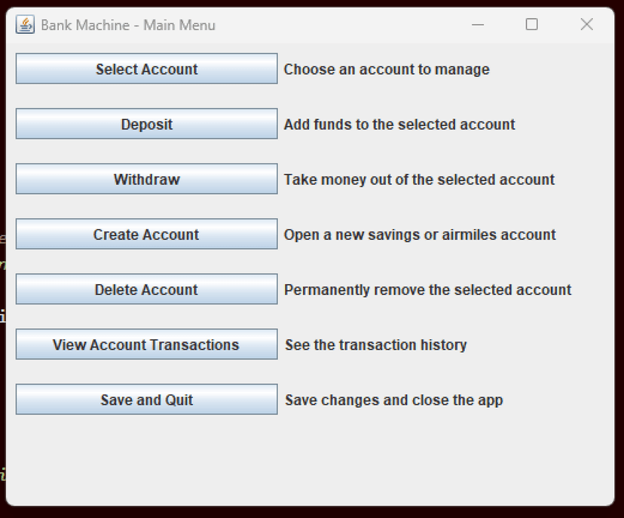This screenshot has width=624, height=518.
Task: Click 'See the transaction history' label
Action: pos(375,345)
